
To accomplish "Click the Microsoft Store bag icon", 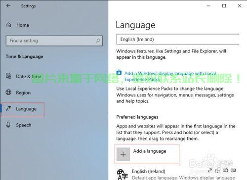I will pyautogui.click(x=119, y=72).
